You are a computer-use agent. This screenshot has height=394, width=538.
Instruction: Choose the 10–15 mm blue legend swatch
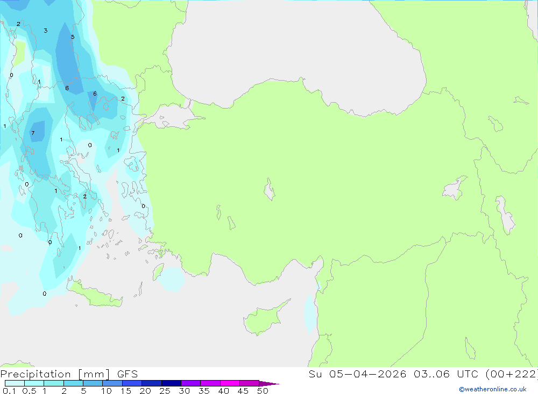click(x=112, y=383)
